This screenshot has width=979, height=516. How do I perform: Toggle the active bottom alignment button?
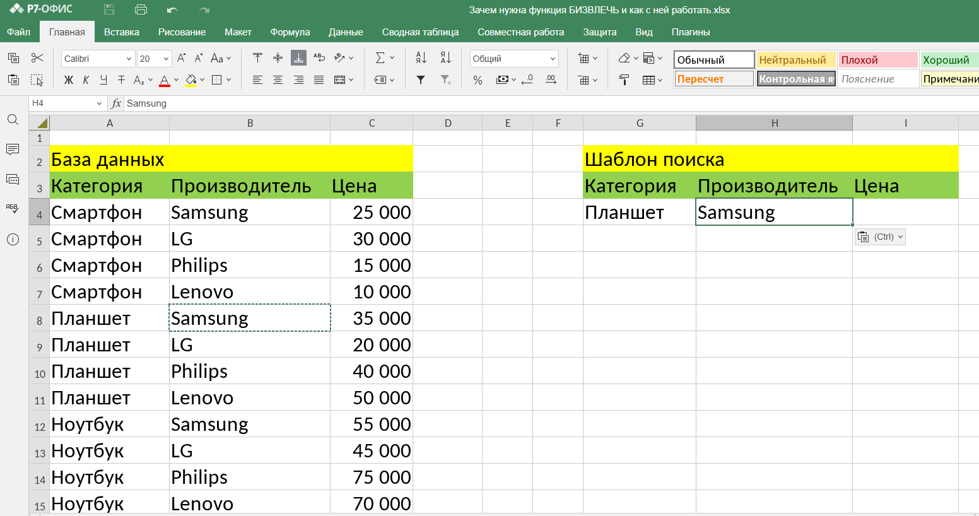(x=298, y=58)
